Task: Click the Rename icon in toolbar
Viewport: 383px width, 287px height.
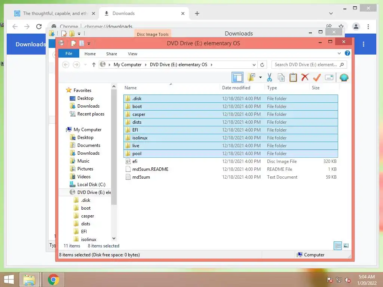Action: 329,78
